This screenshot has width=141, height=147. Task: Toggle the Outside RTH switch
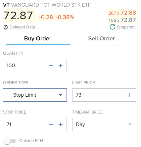coord(10,141)
